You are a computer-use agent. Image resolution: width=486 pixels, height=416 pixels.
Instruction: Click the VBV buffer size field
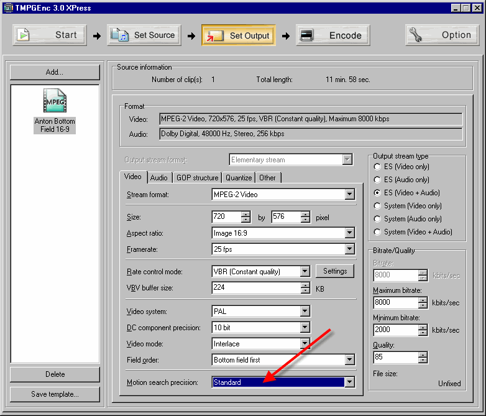tap(256, 287)
